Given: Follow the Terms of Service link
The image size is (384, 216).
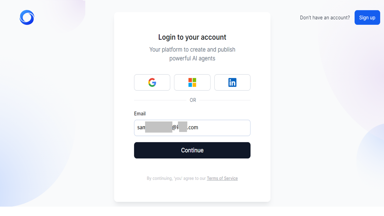Looking at the screenshot, I should (x=222, y=178).
